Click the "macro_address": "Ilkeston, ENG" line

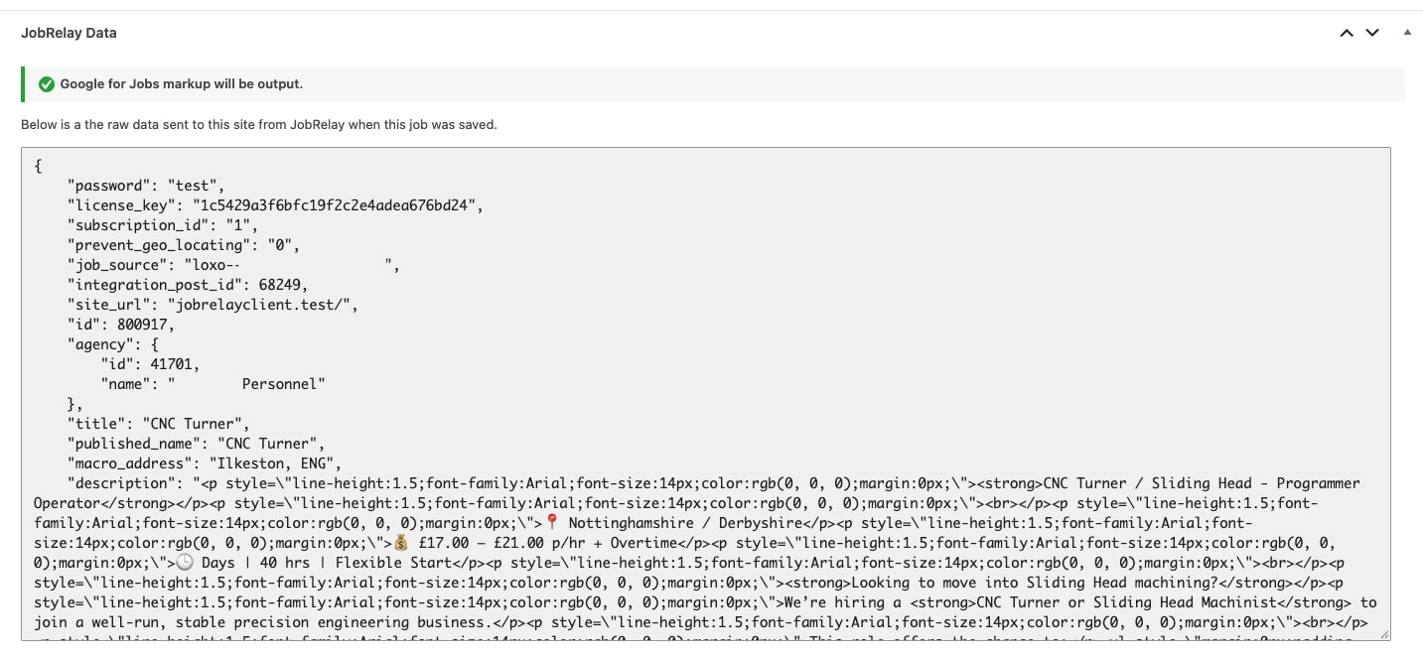(x=205, y=463)
